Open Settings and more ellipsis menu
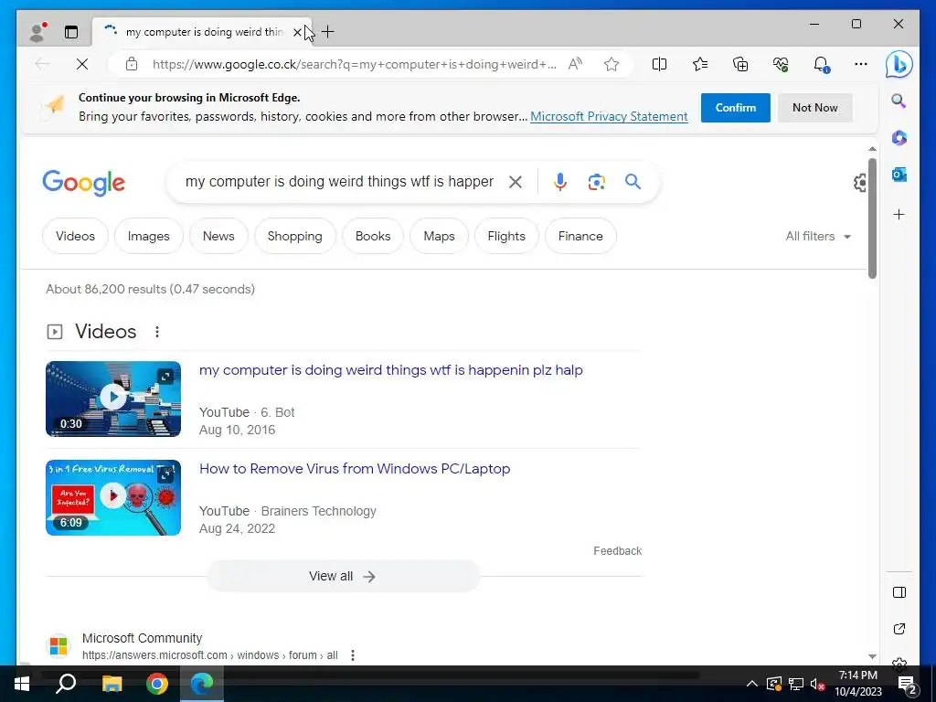The image size is (936, 702). pos(861,64)
